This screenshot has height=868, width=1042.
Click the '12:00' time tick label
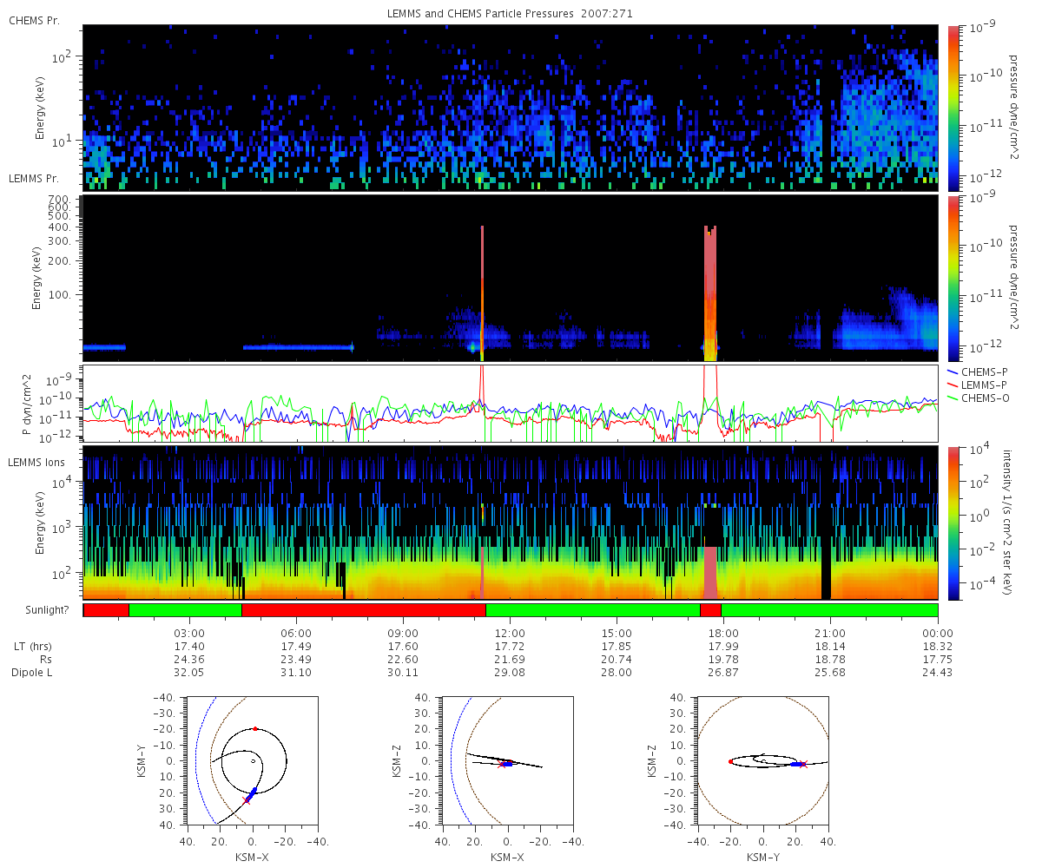click(510, 634)
